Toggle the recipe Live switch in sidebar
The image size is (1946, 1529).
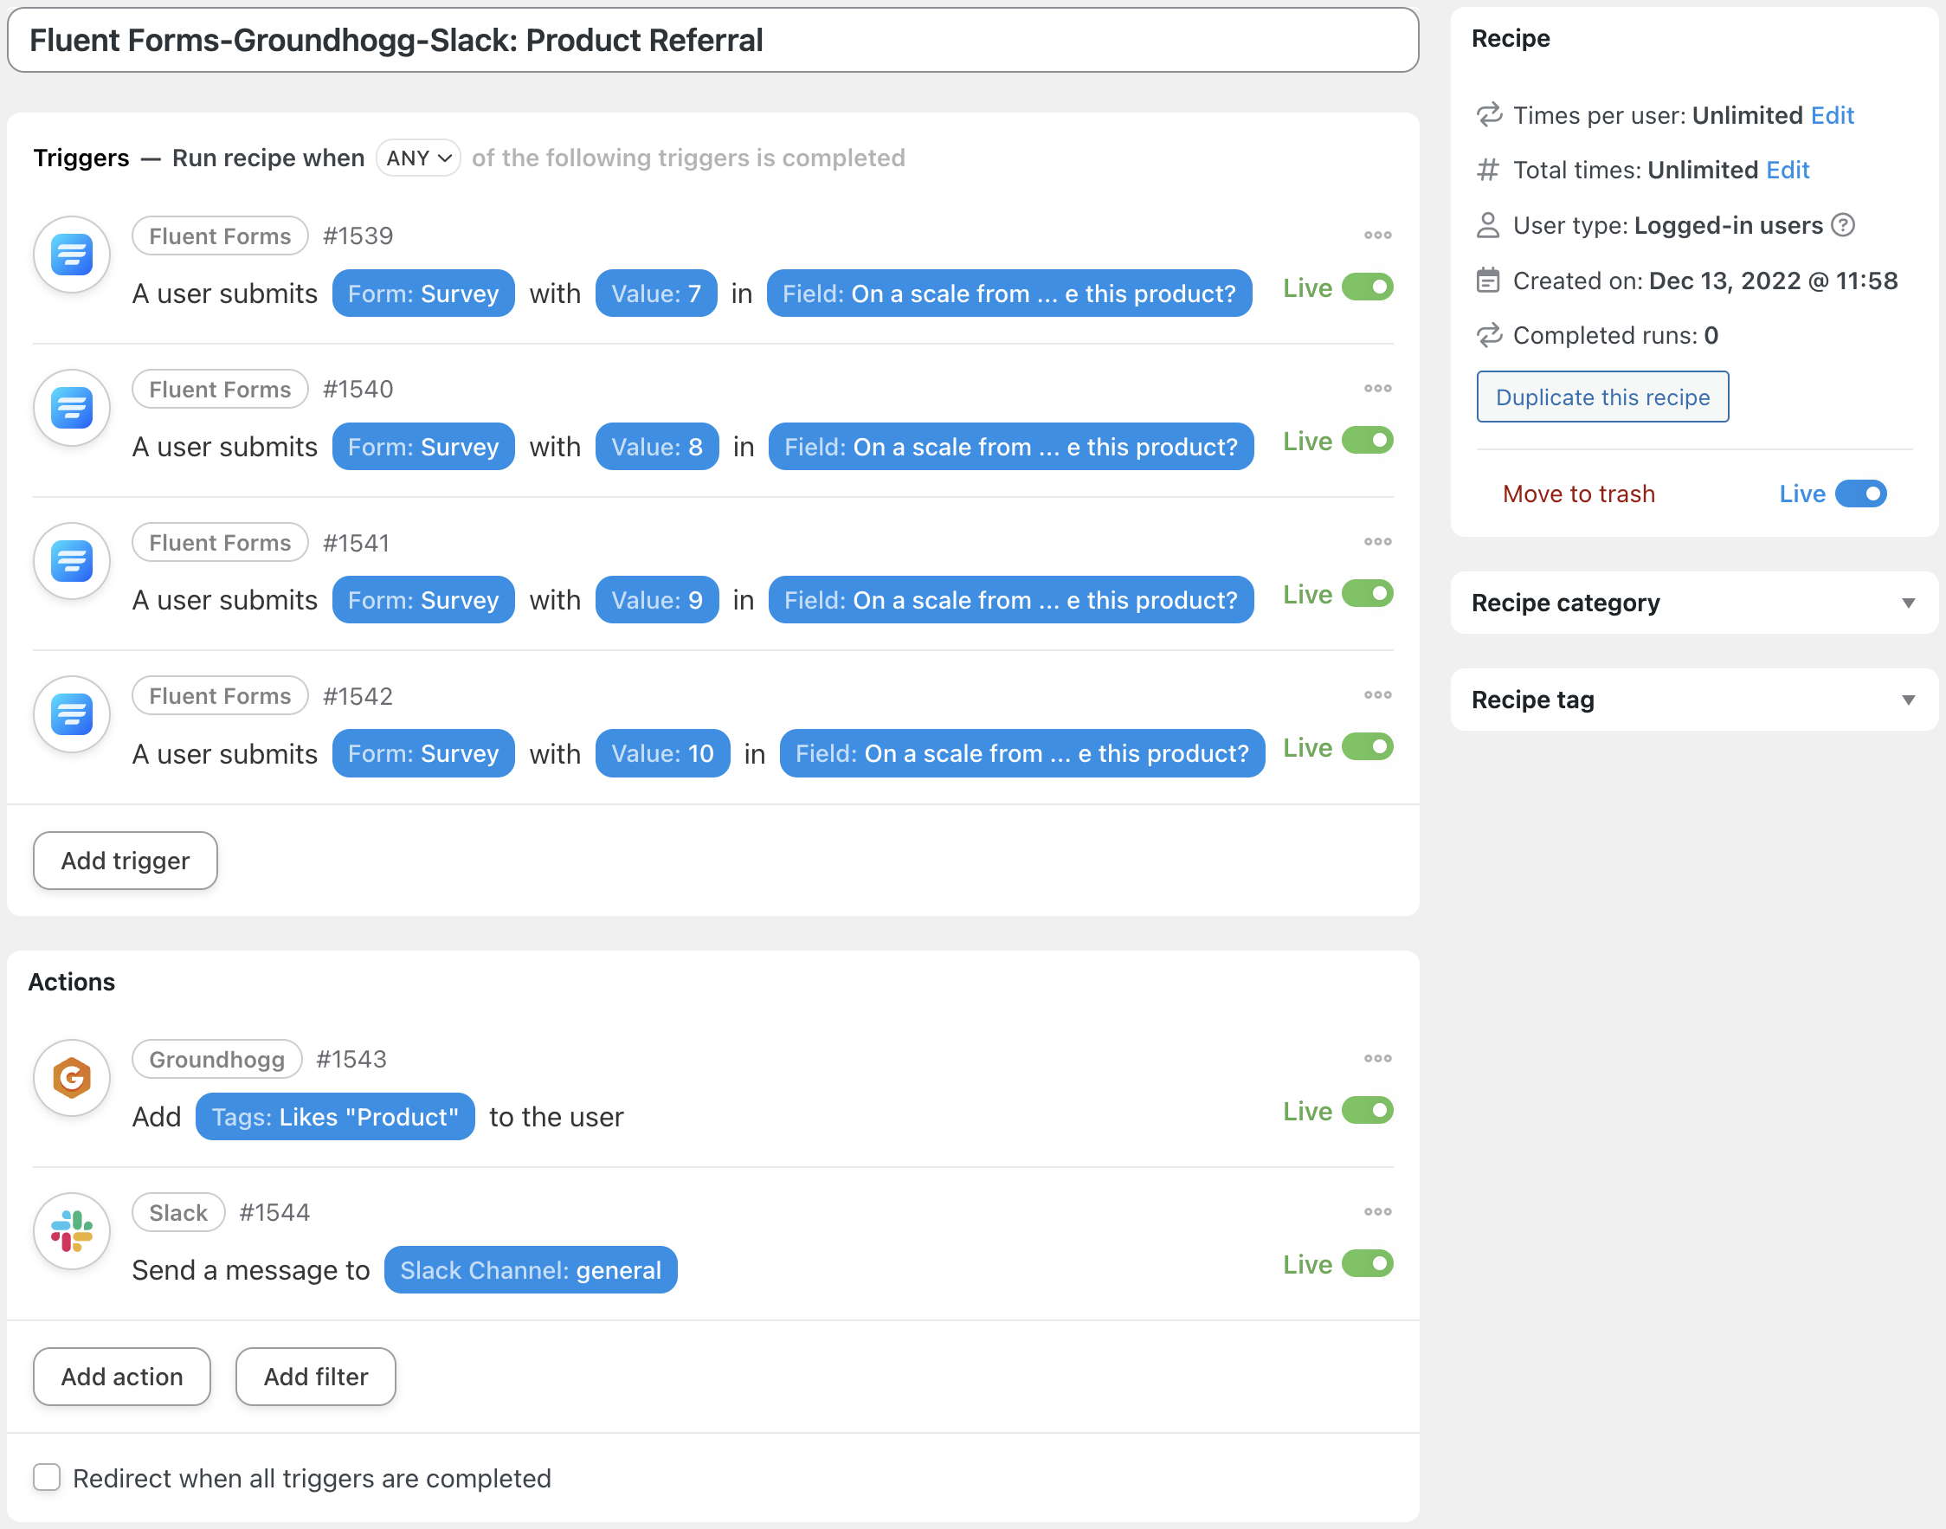(1860, 494)
